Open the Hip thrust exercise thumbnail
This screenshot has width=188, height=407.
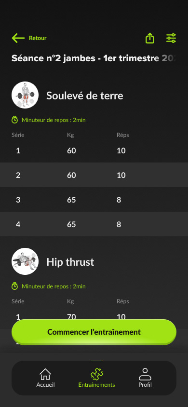[25, 261]
